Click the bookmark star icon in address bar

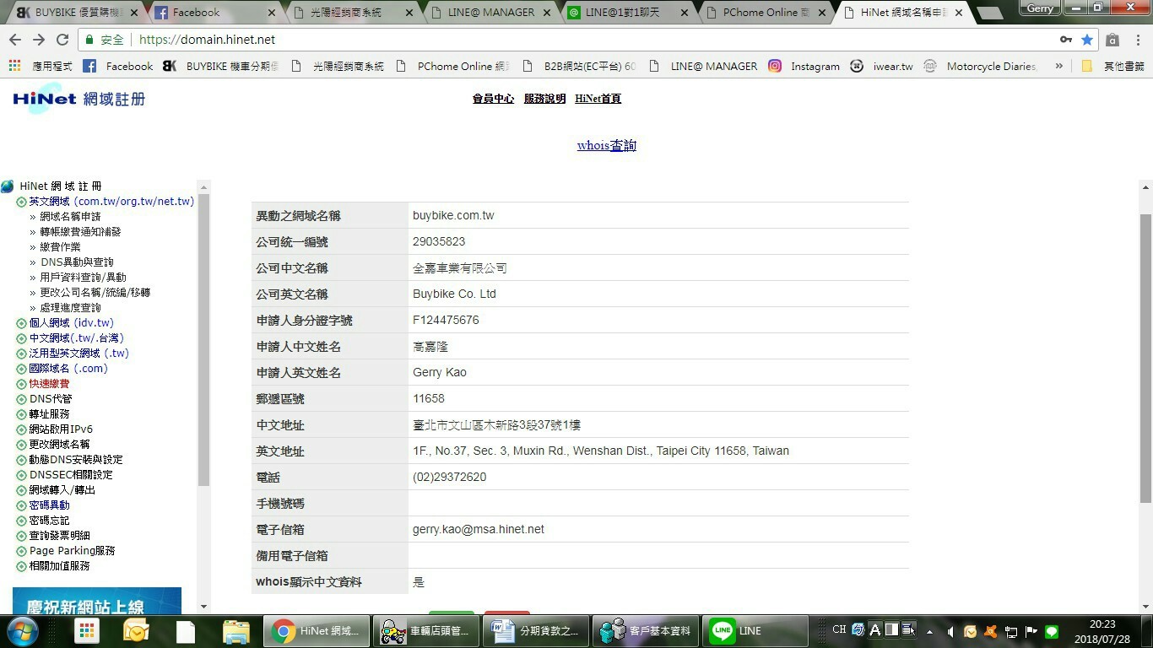pyautogui.click(x=1087, y=40)
